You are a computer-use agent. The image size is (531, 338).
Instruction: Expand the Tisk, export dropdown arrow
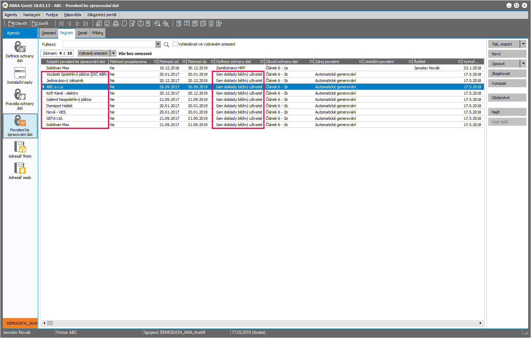click(523, 44)
